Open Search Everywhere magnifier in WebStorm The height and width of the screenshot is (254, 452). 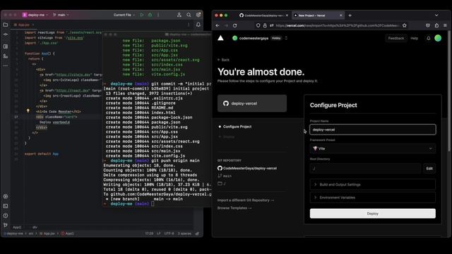pyautogui.click(x=189, y=15)
